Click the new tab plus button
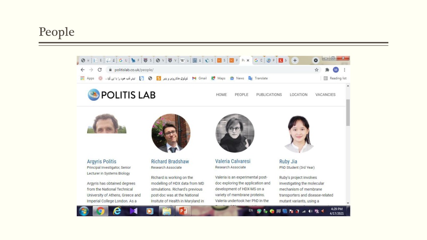 295,60
